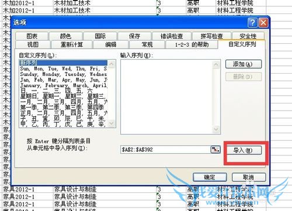
Task: Select 新序列 in the custom list
Action: point(63,63)
